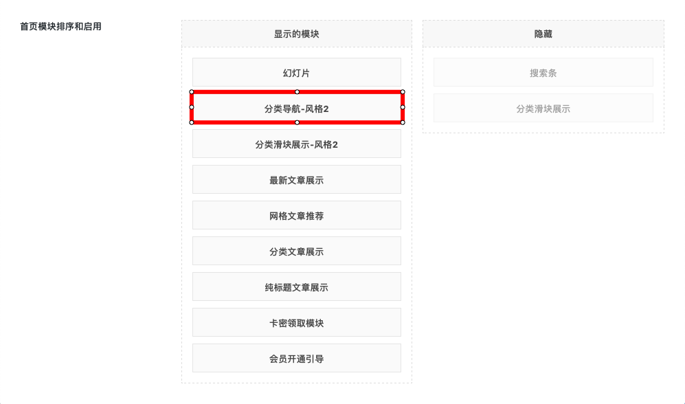Screen dimensions: 685x404
Task: Click the bottom-left selection handle
Action: tap(192, 122)
